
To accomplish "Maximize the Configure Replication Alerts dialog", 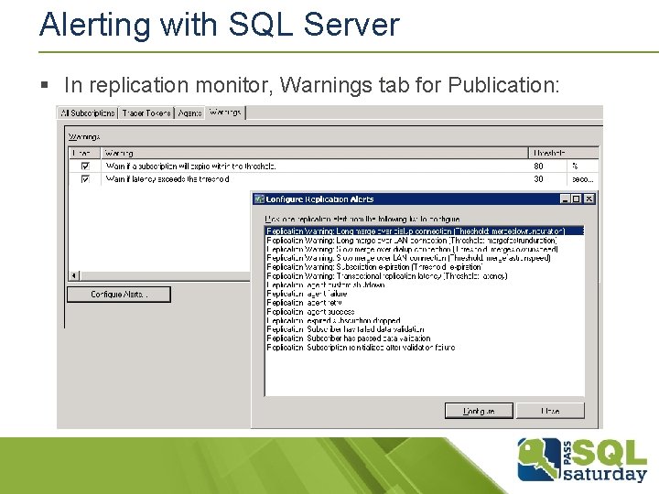I will pos(577,199).
